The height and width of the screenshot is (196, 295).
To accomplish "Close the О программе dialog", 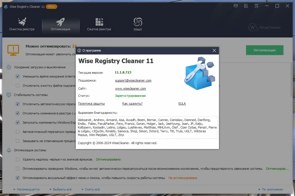I will tap(214, 50).
